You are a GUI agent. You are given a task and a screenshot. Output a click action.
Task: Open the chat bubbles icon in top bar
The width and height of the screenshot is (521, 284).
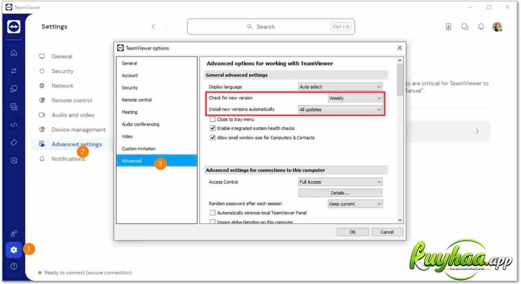(x=465, y=26)
